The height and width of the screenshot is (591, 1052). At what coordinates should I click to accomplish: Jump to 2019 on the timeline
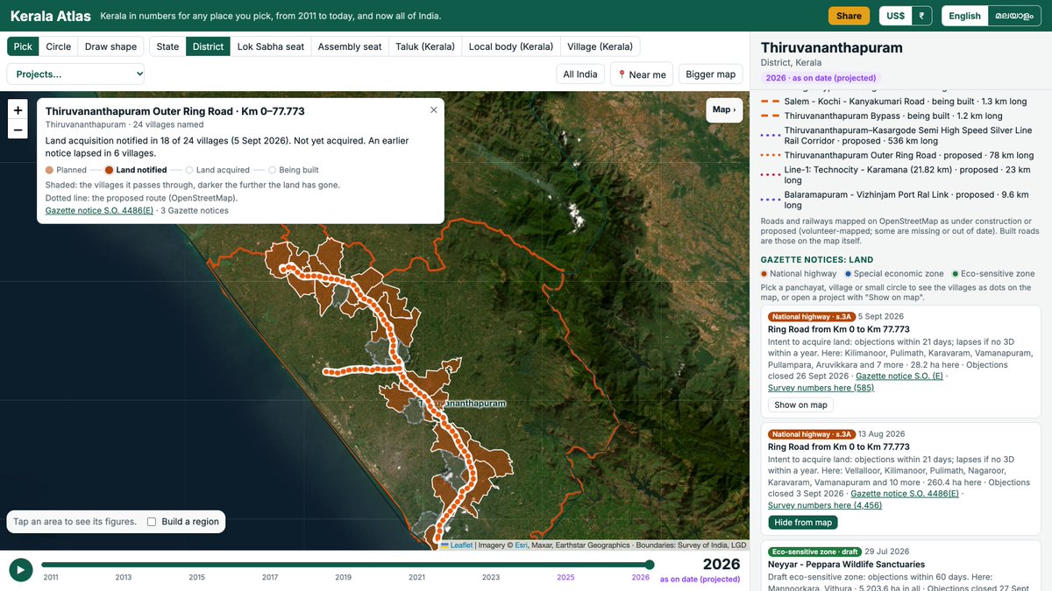(x=343, y=577)
